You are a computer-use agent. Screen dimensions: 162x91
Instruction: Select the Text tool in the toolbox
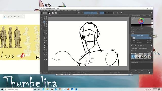click(47, 17)
